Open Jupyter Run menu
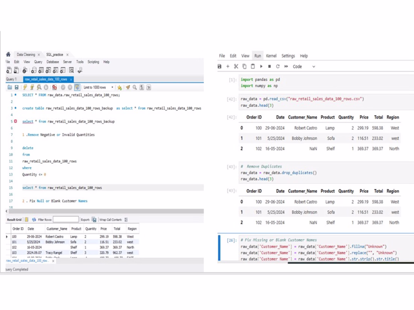The width and height of the screenshot is (414, 310). (257, 56)
